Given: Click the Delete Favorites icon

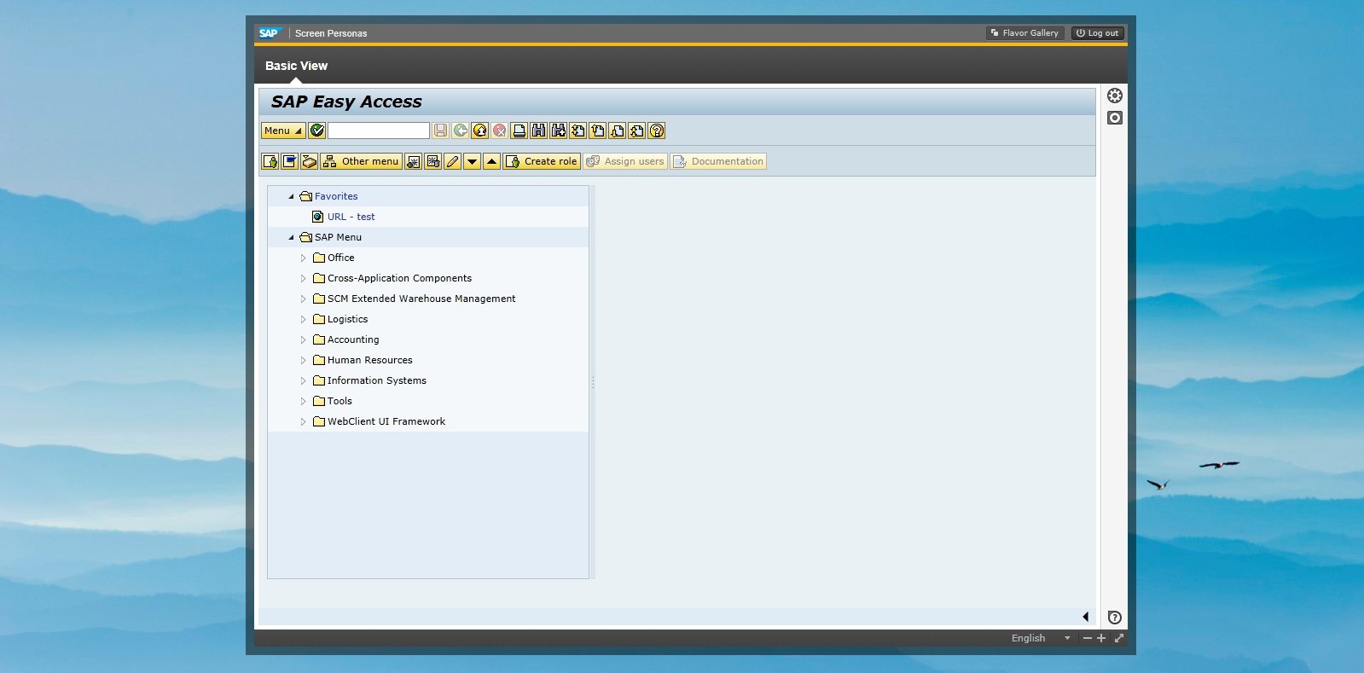Looking at the screenshot, I should (x=433, y=161).
